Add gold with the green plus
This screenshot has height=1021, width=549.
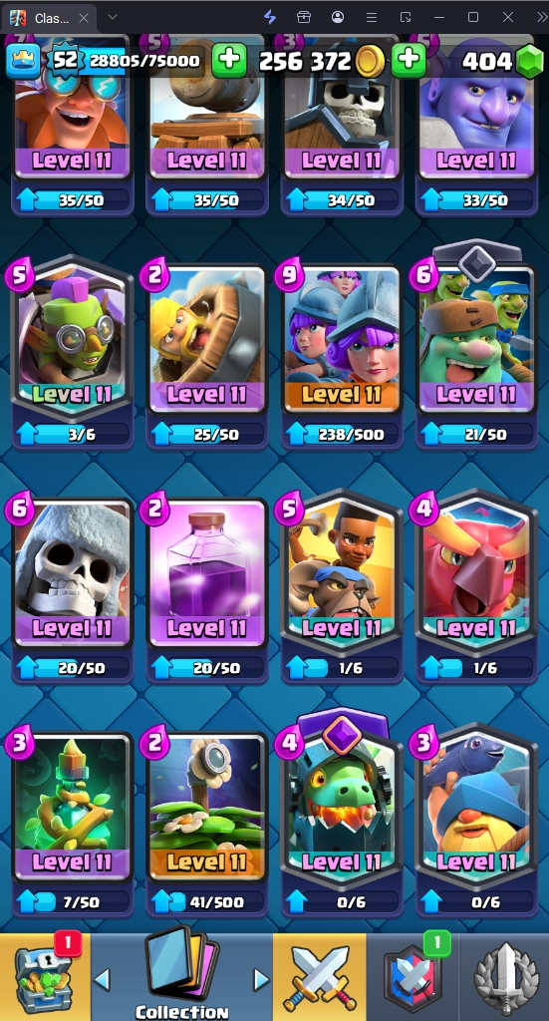(x=408, y=61)
